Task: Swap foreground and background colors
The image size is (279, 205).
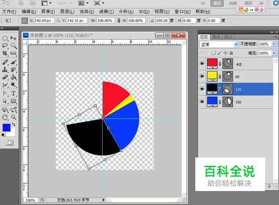Action: point(13,124)
